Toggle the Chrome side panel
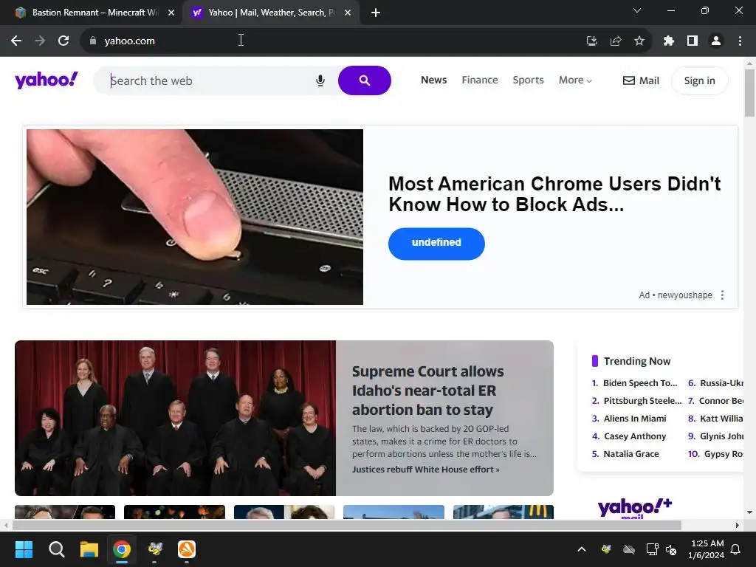Image resolution: width=756 pixels, height=567 pixels. tap(693, 41)
